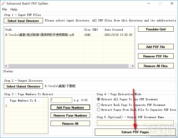The height and width of the screenshot is (138, 178).
Task: Click the Add PDF File button
Action: pyautogui.click(x=156, y=47)
